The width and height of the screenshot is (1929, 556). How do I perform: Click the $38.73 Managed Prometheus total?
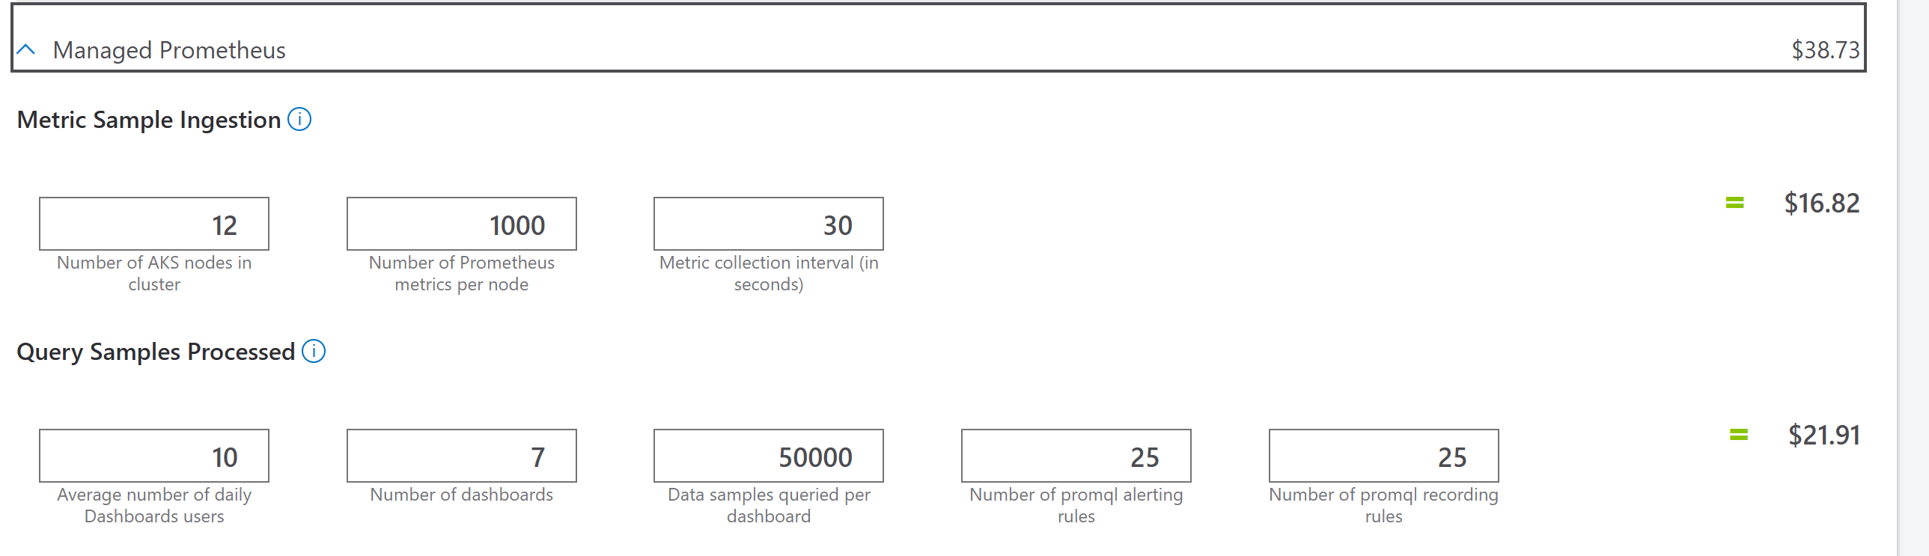[1825, 50]
